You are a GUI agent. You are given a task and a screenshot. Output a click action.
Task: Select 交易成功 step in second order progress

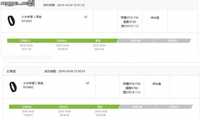(x=174, y=107)
